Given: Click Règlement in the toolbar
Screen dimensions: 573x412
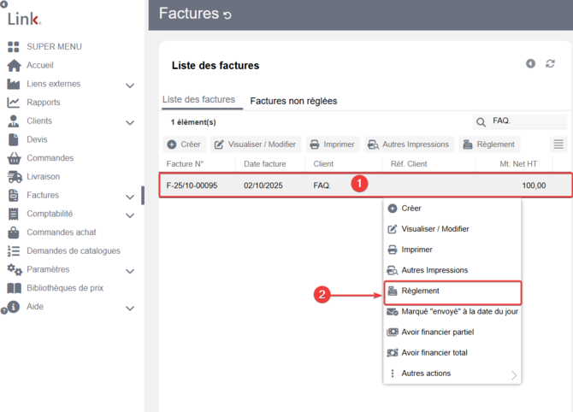Looking at the screenshot, I should point(489,144).
